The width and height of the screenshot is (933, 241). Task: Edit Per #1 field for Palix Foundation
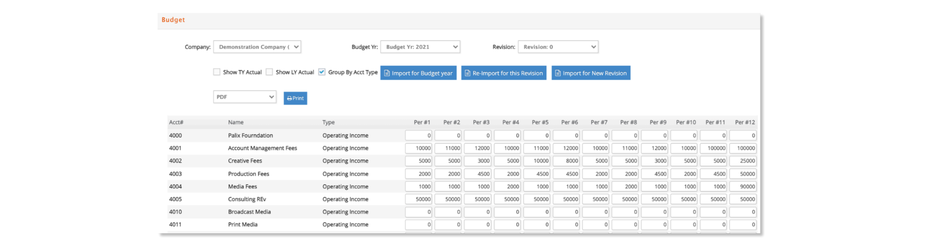(419, 135)
